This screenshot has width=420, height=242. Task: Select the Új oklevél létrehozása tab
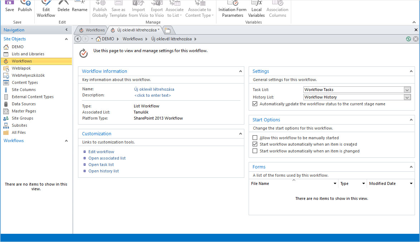click(135, 30)
